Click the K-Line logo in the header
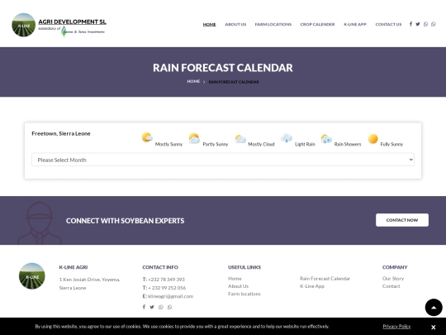This screenshot has width=446, height=335. pyautogui.click(x=24, y=25)
